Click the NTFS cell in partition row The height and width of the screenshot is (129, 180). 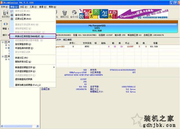[x=87, y=47]
